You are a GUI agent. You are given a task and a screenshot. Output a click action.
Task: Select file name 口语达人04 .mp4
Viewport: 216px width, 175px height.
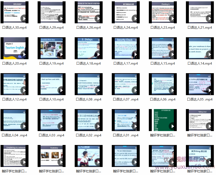pyautogui.click(x=15, y=135)
